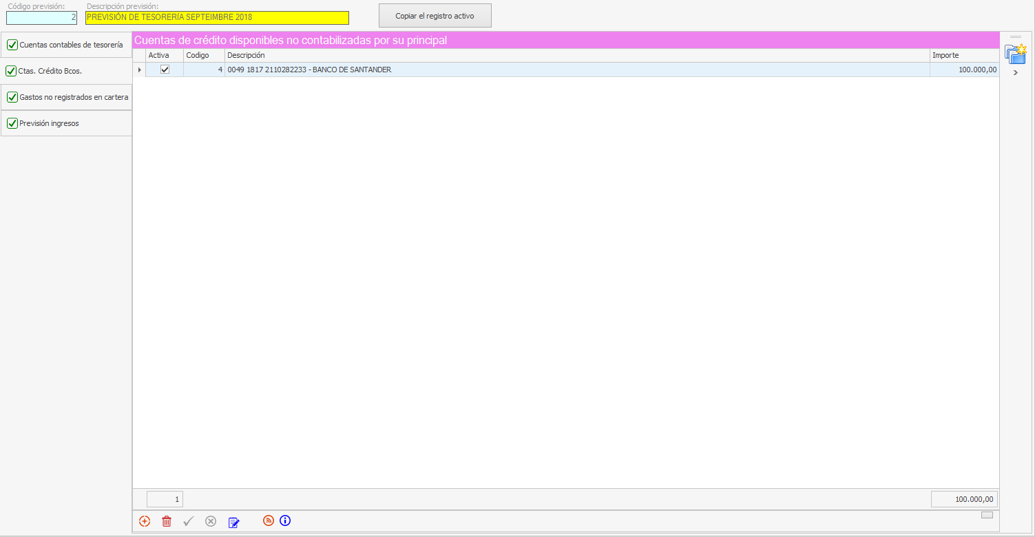Screen dimensions: 1035x537
Task: Grab the side panel grip handle
Action: click(x=1016, y=37)
